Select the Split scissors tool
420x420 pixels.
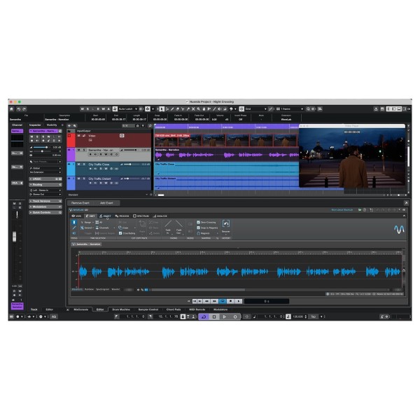(183, 109)
